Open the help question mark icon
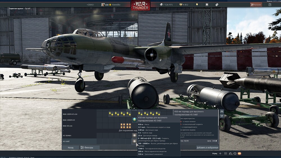281x158 pixels. click(x=270, y=5)
